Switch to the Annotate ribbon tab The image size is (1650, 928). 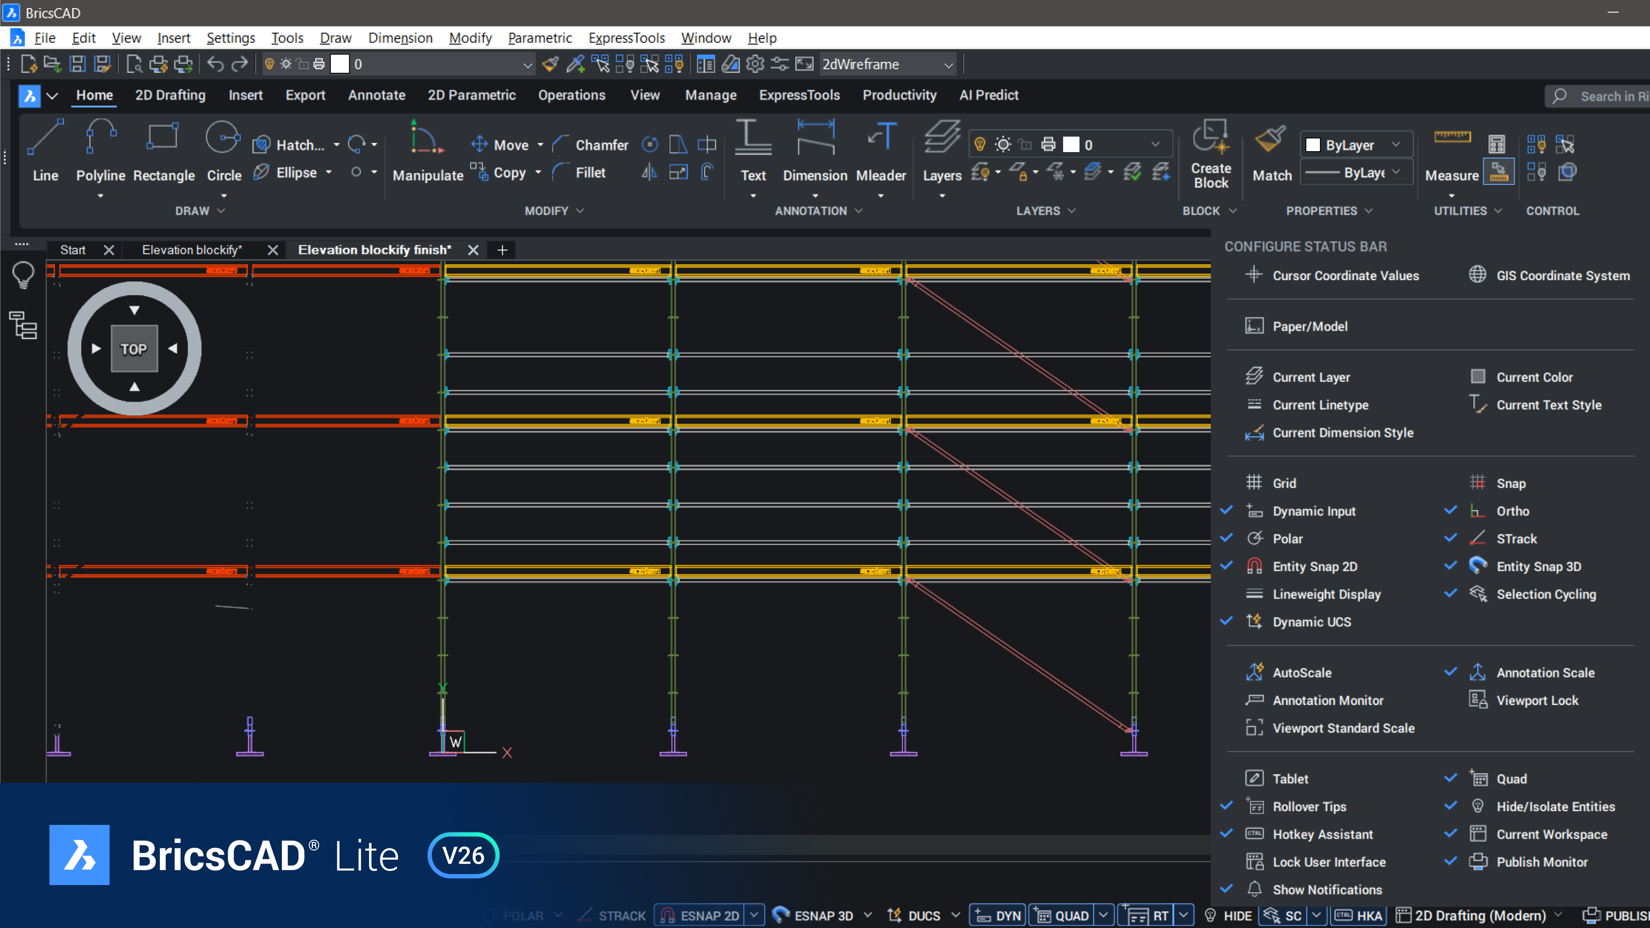click(377, 95)
